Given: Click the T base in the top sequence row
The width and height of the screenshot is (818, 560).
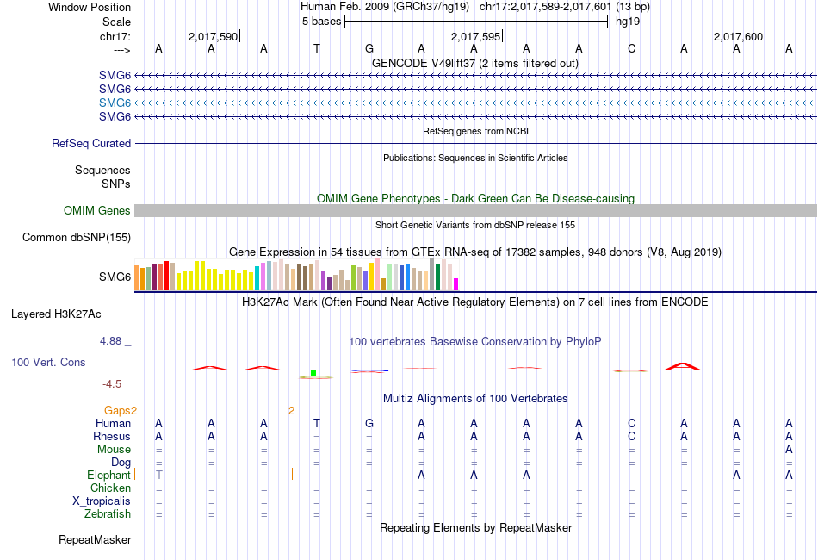Looking at the screenshot, I should click(317, 48).
